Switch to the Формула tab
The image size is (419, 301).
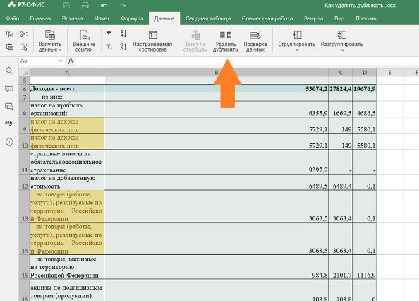[132, 18]
